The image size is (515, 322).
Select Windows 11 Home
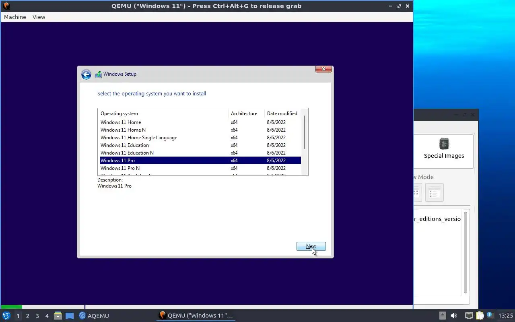[200, 122]
